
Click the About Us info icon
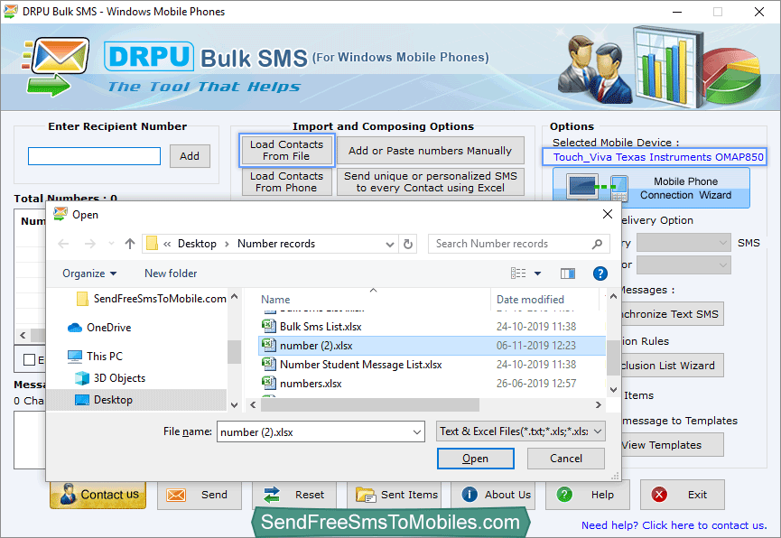pyautogui.click(x=470, y=494)
